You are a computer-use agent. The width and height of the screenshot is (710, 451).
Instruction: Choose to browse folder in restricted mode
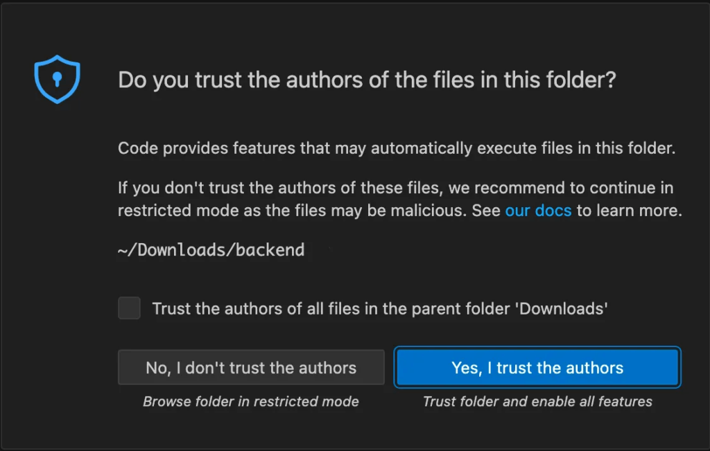(x=251, y=367)
